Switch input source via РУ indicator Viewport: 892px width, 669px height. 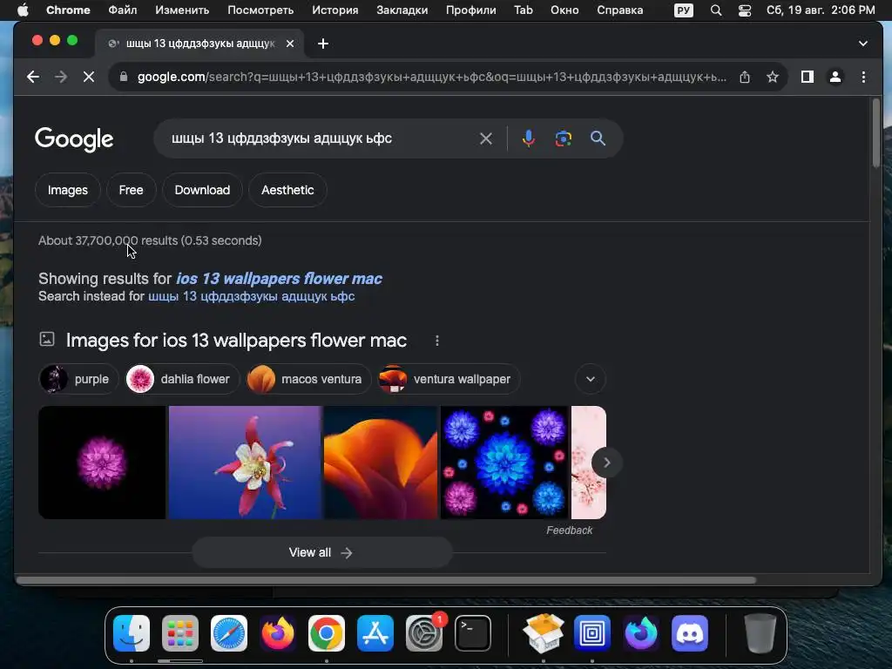pyautogui.click(x=684, y=10)
